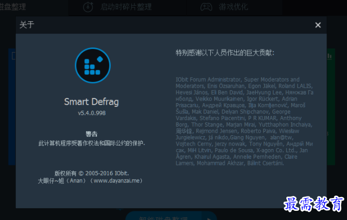Screen dimensions: 347x220
Task: Select version text v5.4.0.998
Action: [x=92, y=113]
